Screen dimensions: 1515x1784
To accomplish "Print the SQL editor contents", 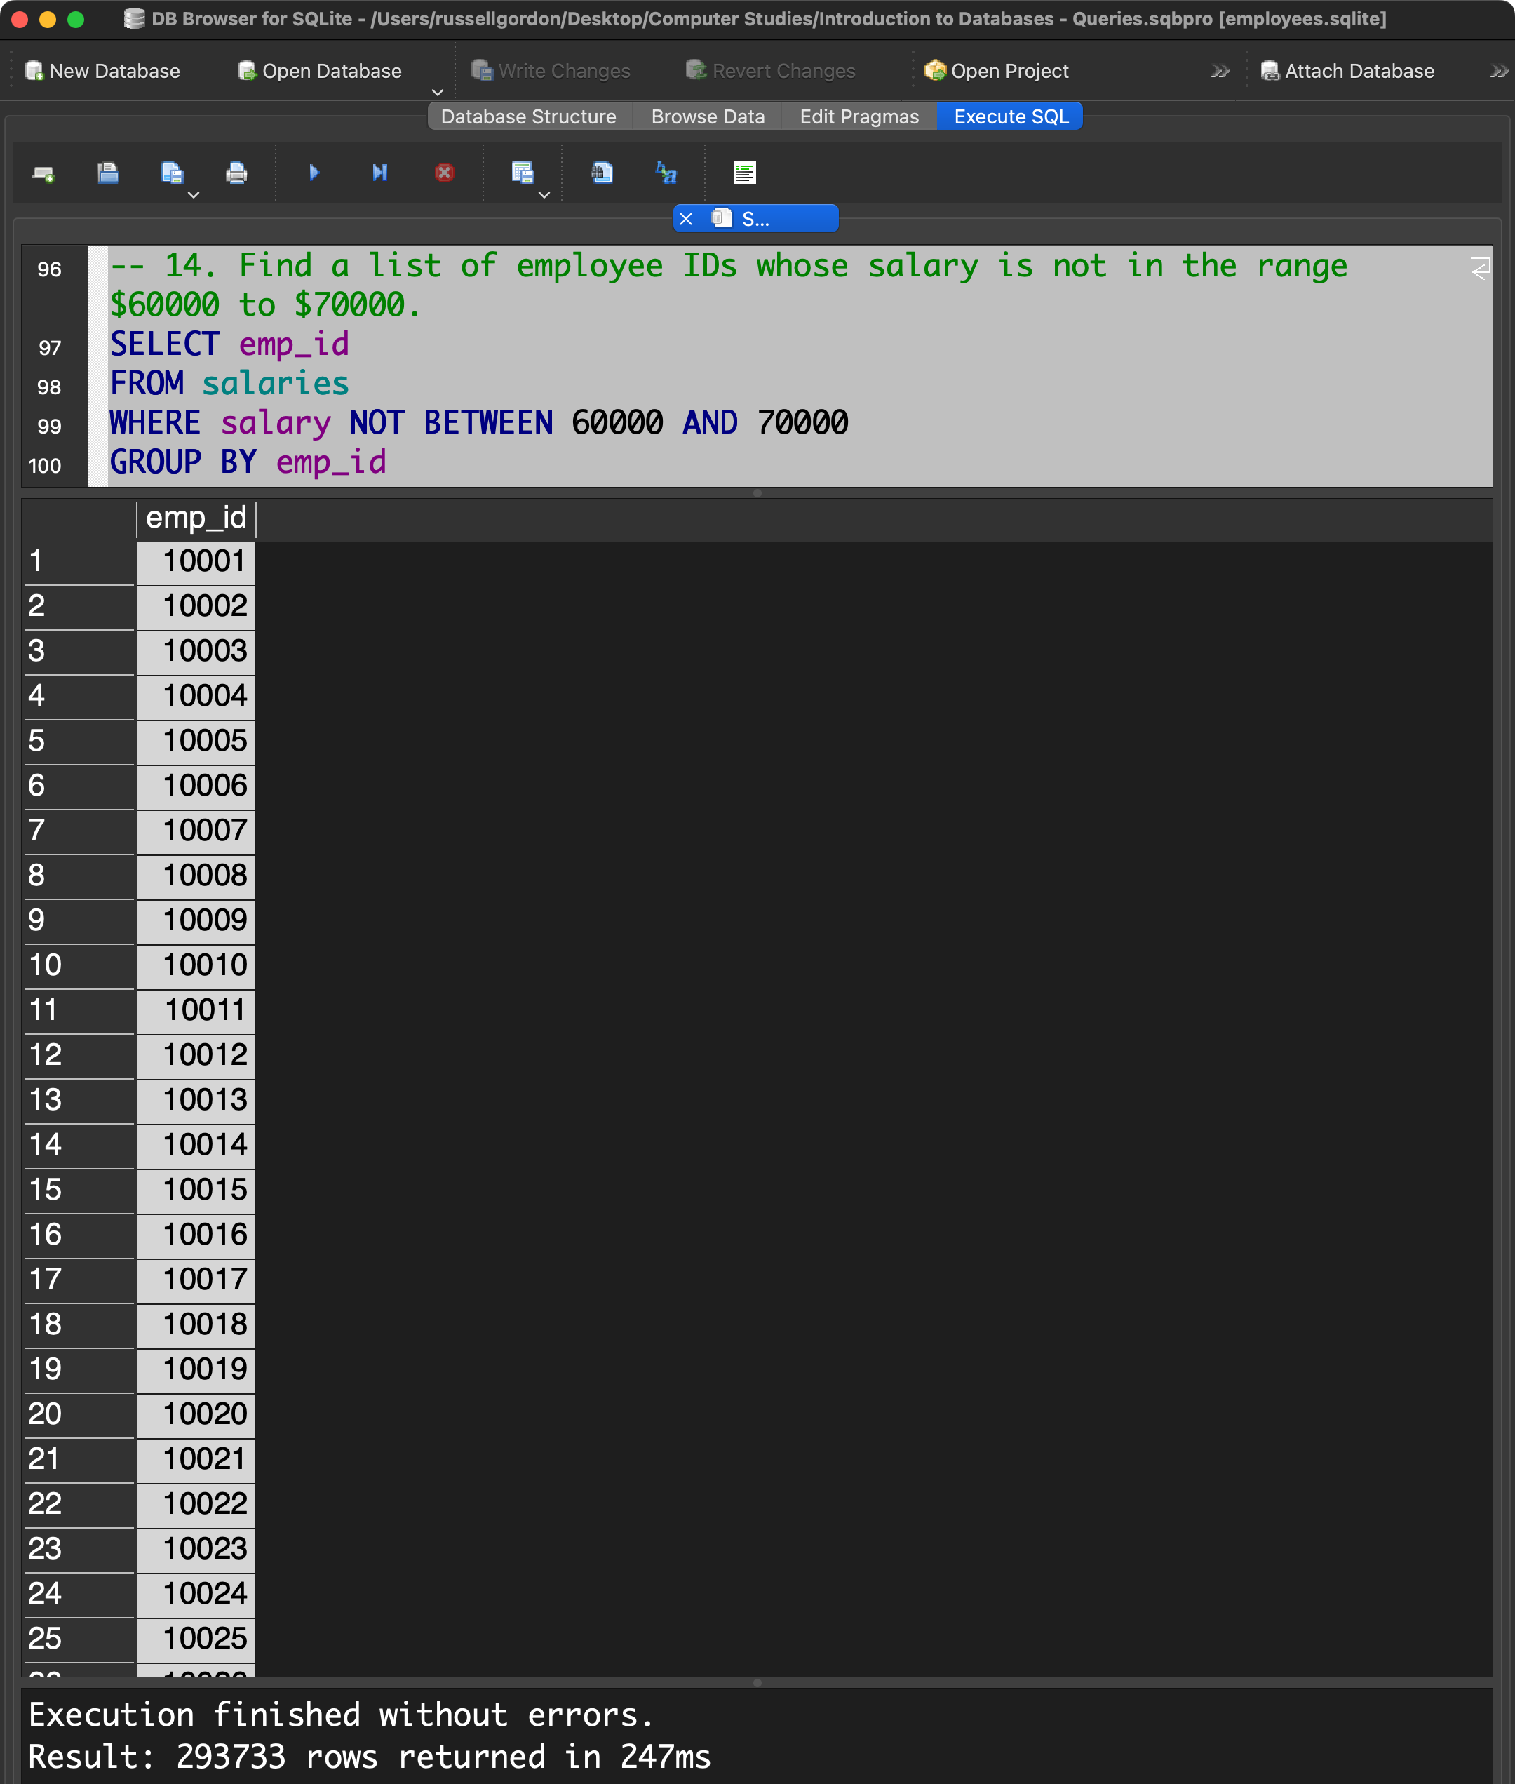I will (x=236, y=173).
